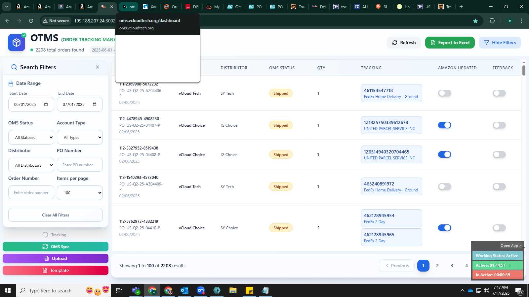Turn off Amazon Updated for order 112-3327952-8519438
Viewport: 529px width, 297px height.
tap(445, 154)
